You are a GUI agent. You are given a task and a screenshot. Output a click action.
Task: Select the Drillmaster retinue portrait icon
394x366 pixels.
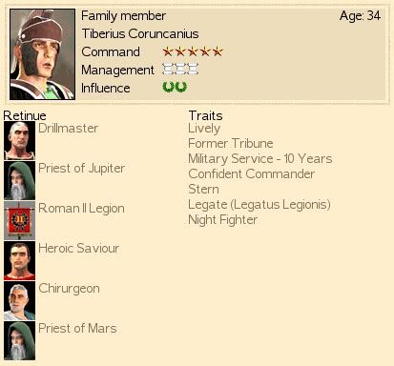click(19, 140)
